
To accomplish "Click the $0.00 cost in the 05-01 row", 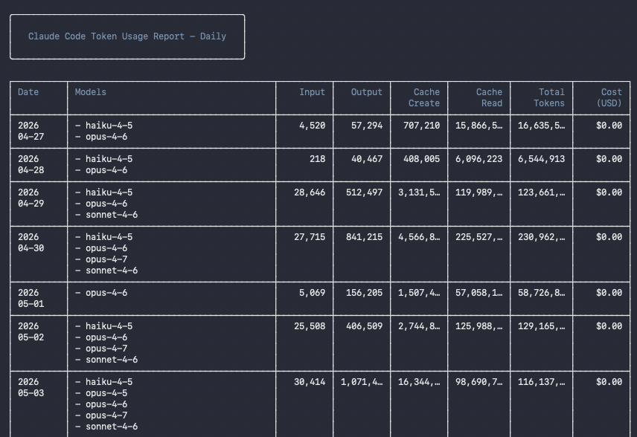I will click(x=609, y=293).
